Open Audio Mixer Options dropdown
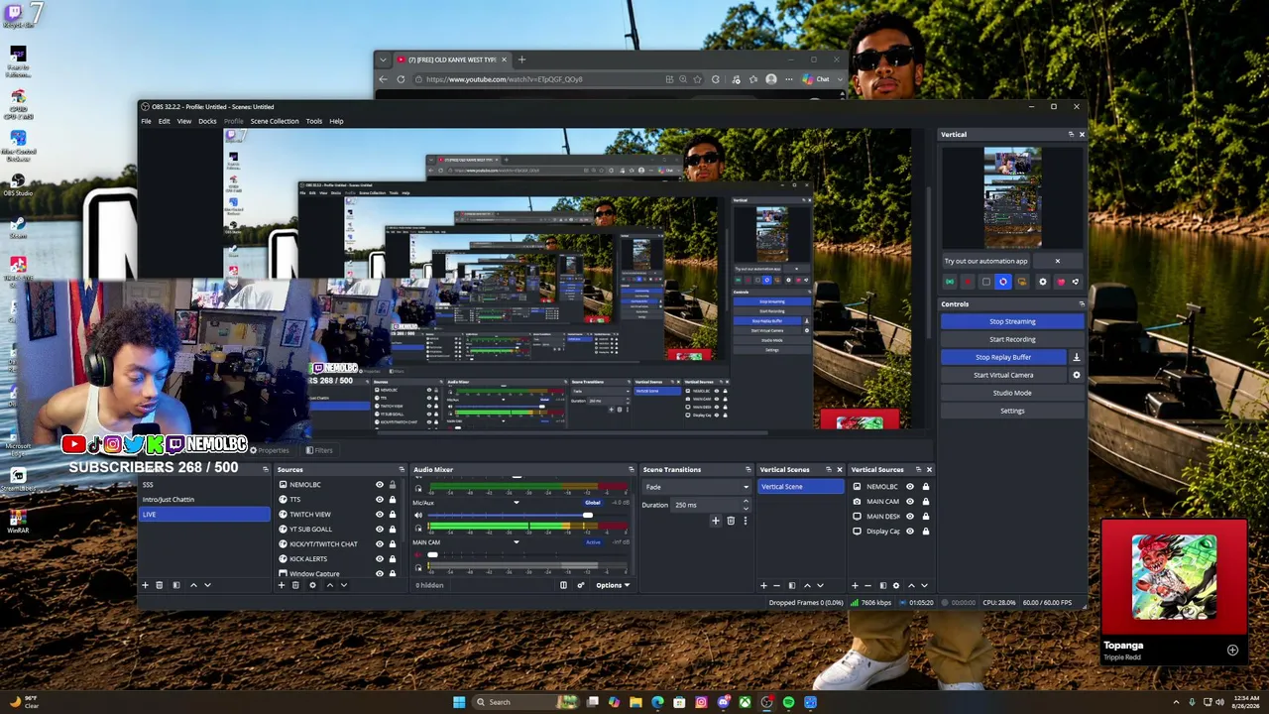 (613, 585)
